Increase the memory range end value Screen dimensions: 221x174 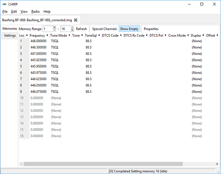coord(73,27)
